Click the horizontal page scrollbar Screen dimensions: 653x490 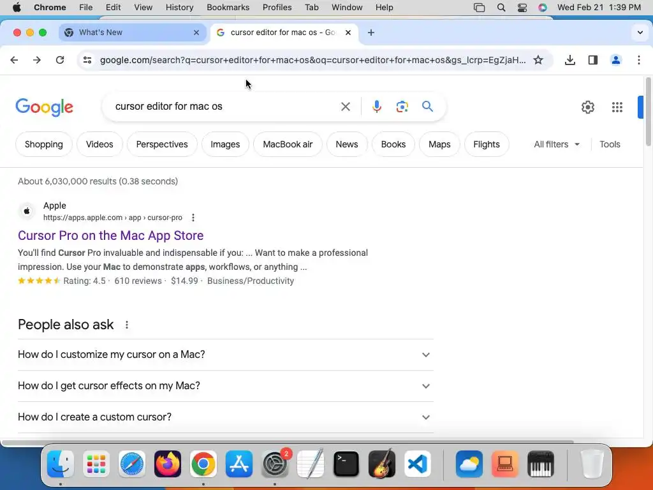coord(288,442)
